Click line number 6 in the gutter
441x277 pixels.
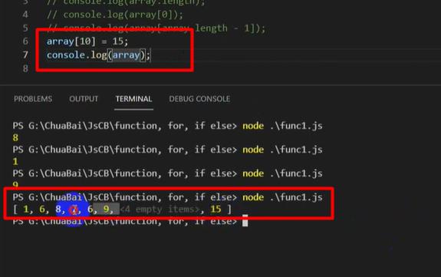[25, 41]
